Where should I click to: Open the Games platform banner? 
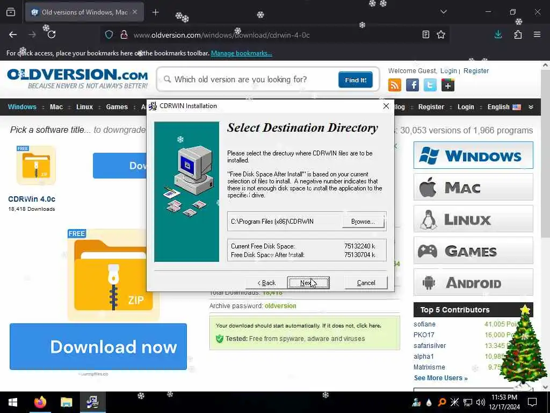coord(473,251)
